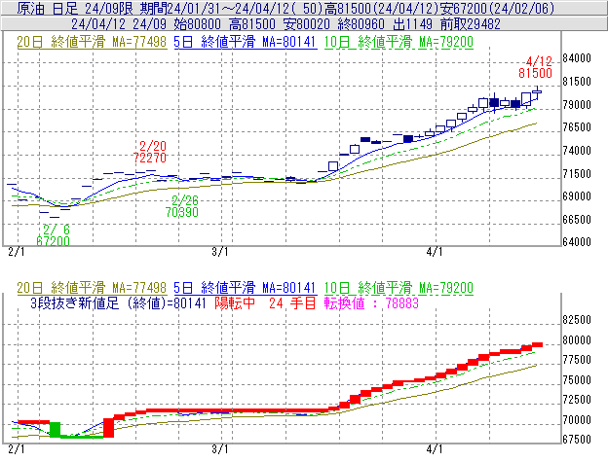The image size is (608, 462).
Task: Click the topmost red block near 80000
Action: [537, 344]
